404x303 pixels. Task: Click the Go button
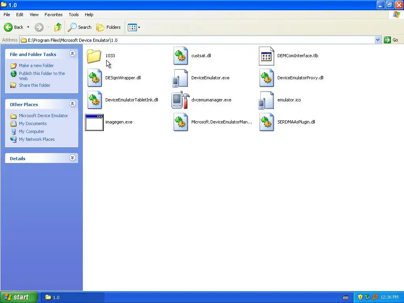tap(391, 40)
